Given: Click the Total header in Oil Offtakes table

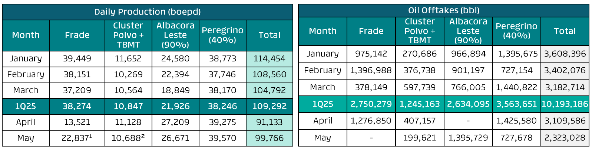Looking at the screenshot, I should pos(565,31).
